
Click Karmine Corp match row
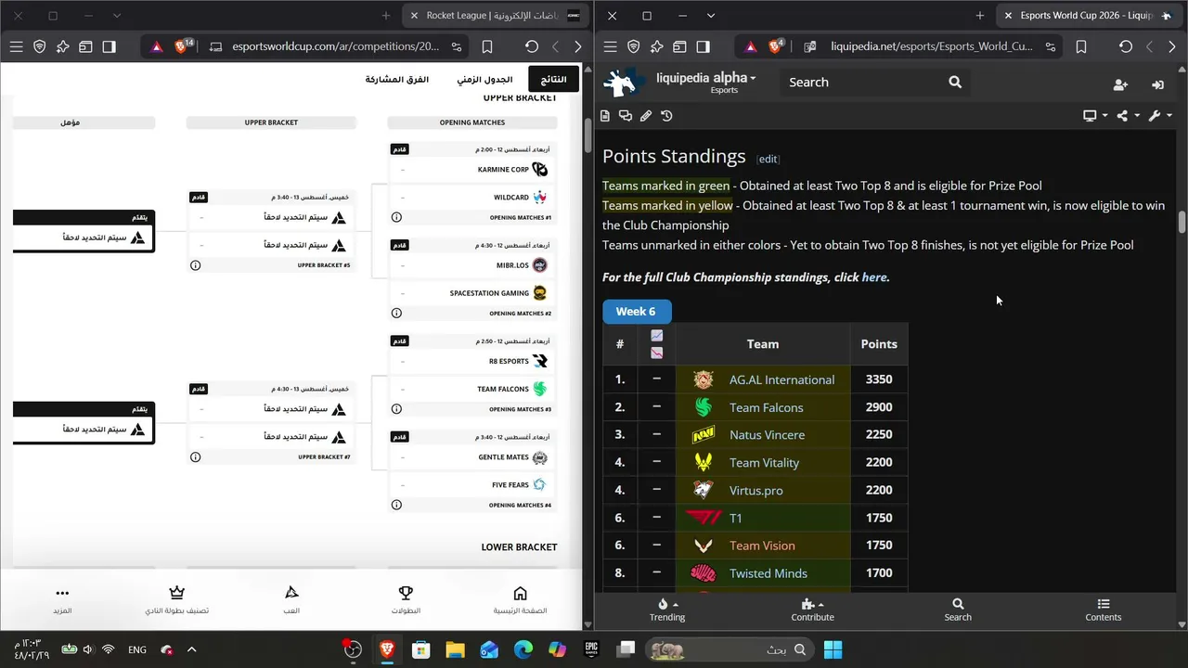[x=473, y=170]
